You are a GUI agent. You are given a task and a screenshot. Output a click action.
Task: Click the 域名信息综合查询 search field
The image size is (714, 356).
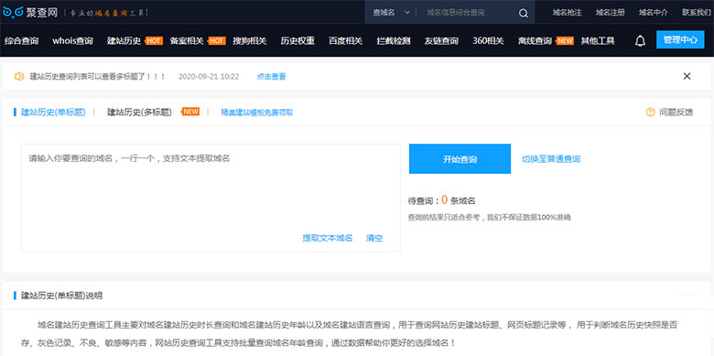coord(467,13)
